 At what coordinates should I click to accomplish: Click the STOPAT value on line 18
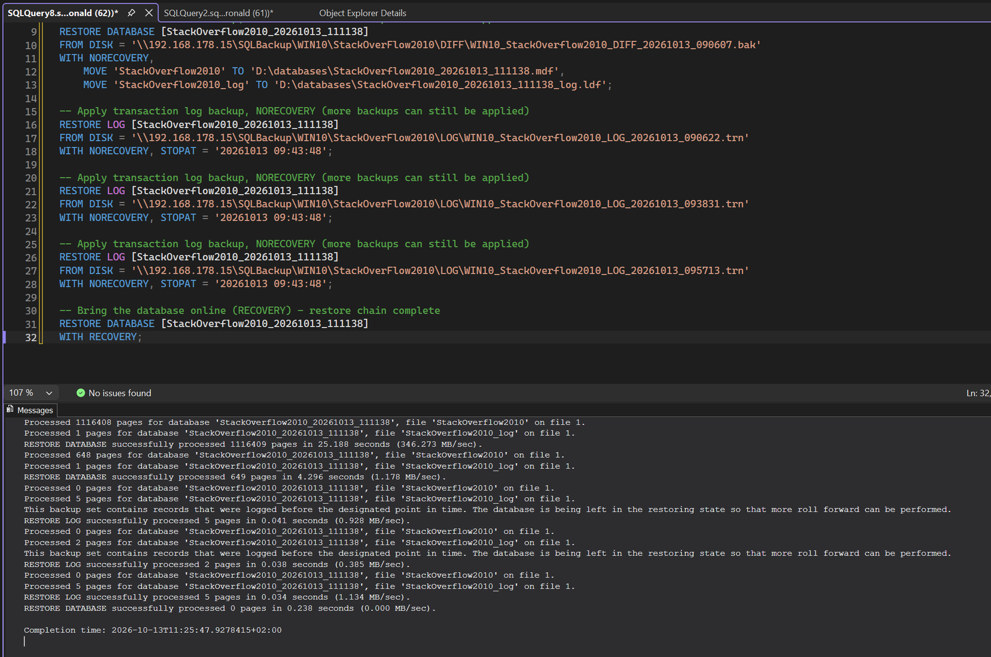point(271,151)
